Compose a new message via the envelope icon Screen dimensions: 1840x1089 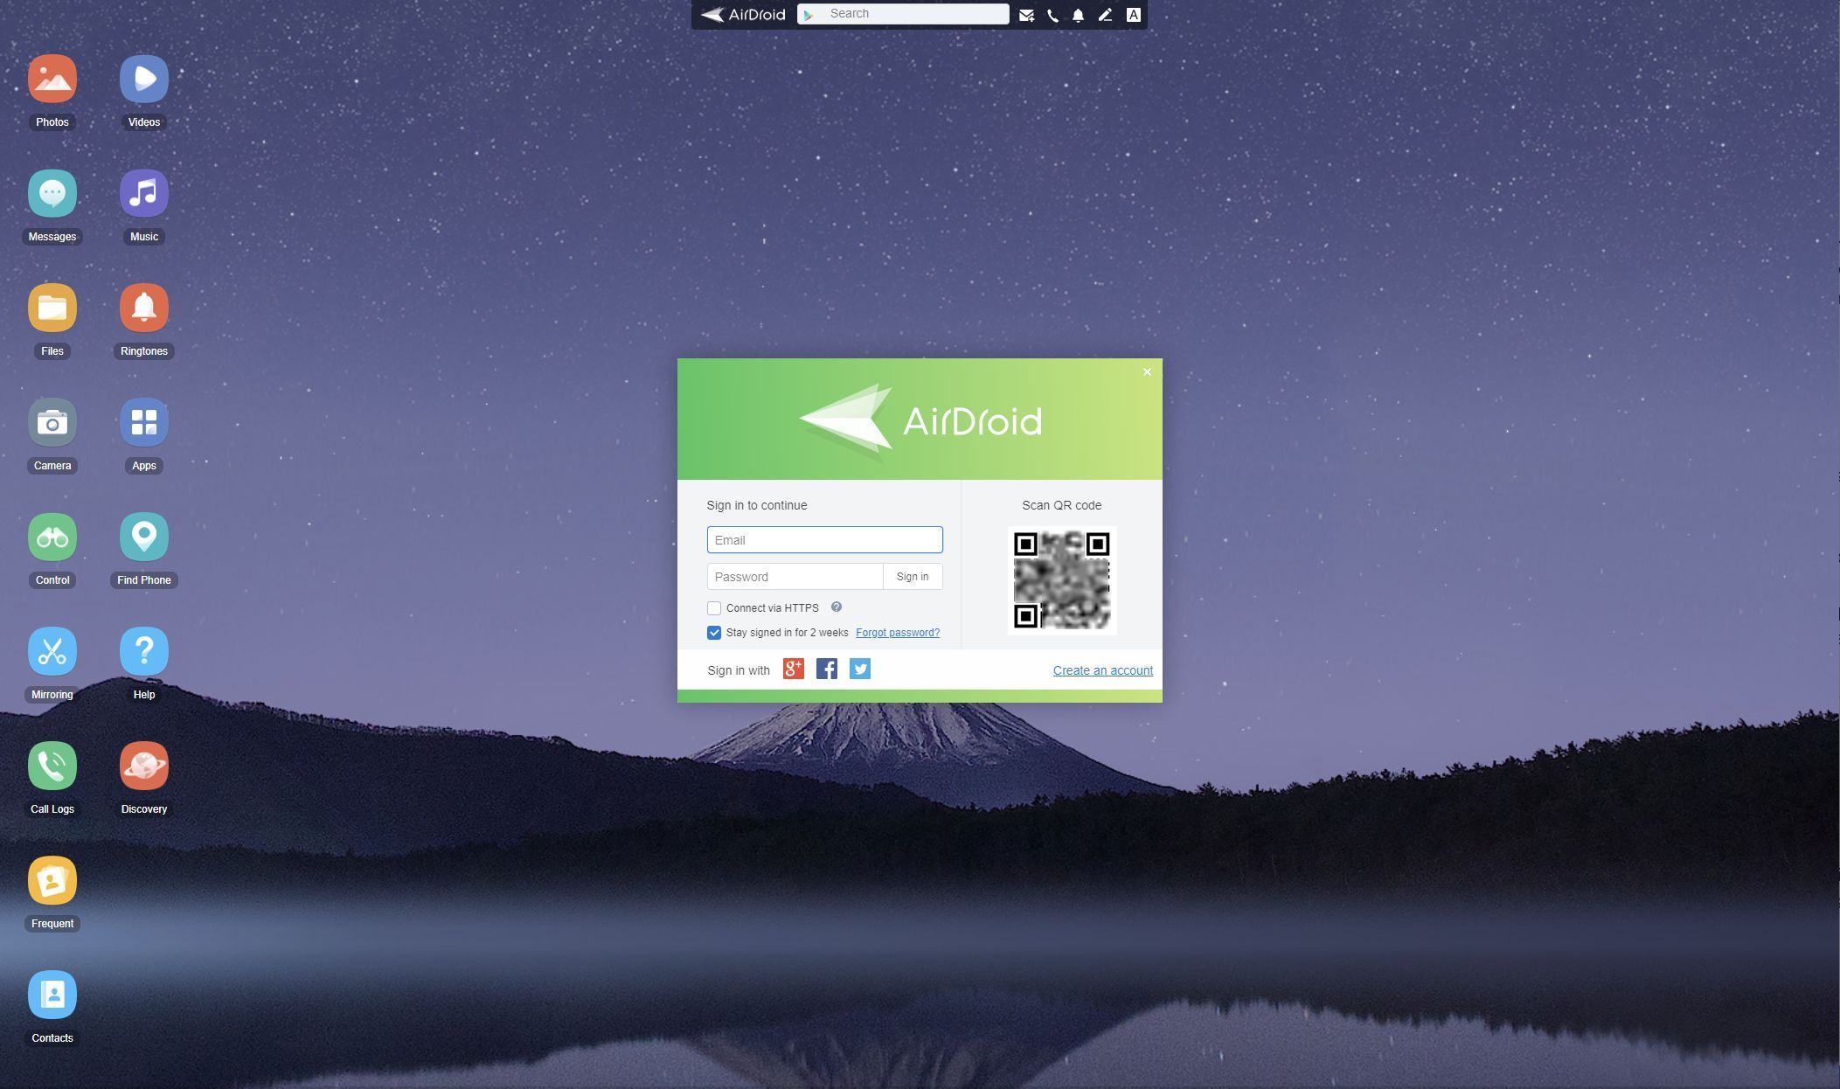coord(1027,14)
